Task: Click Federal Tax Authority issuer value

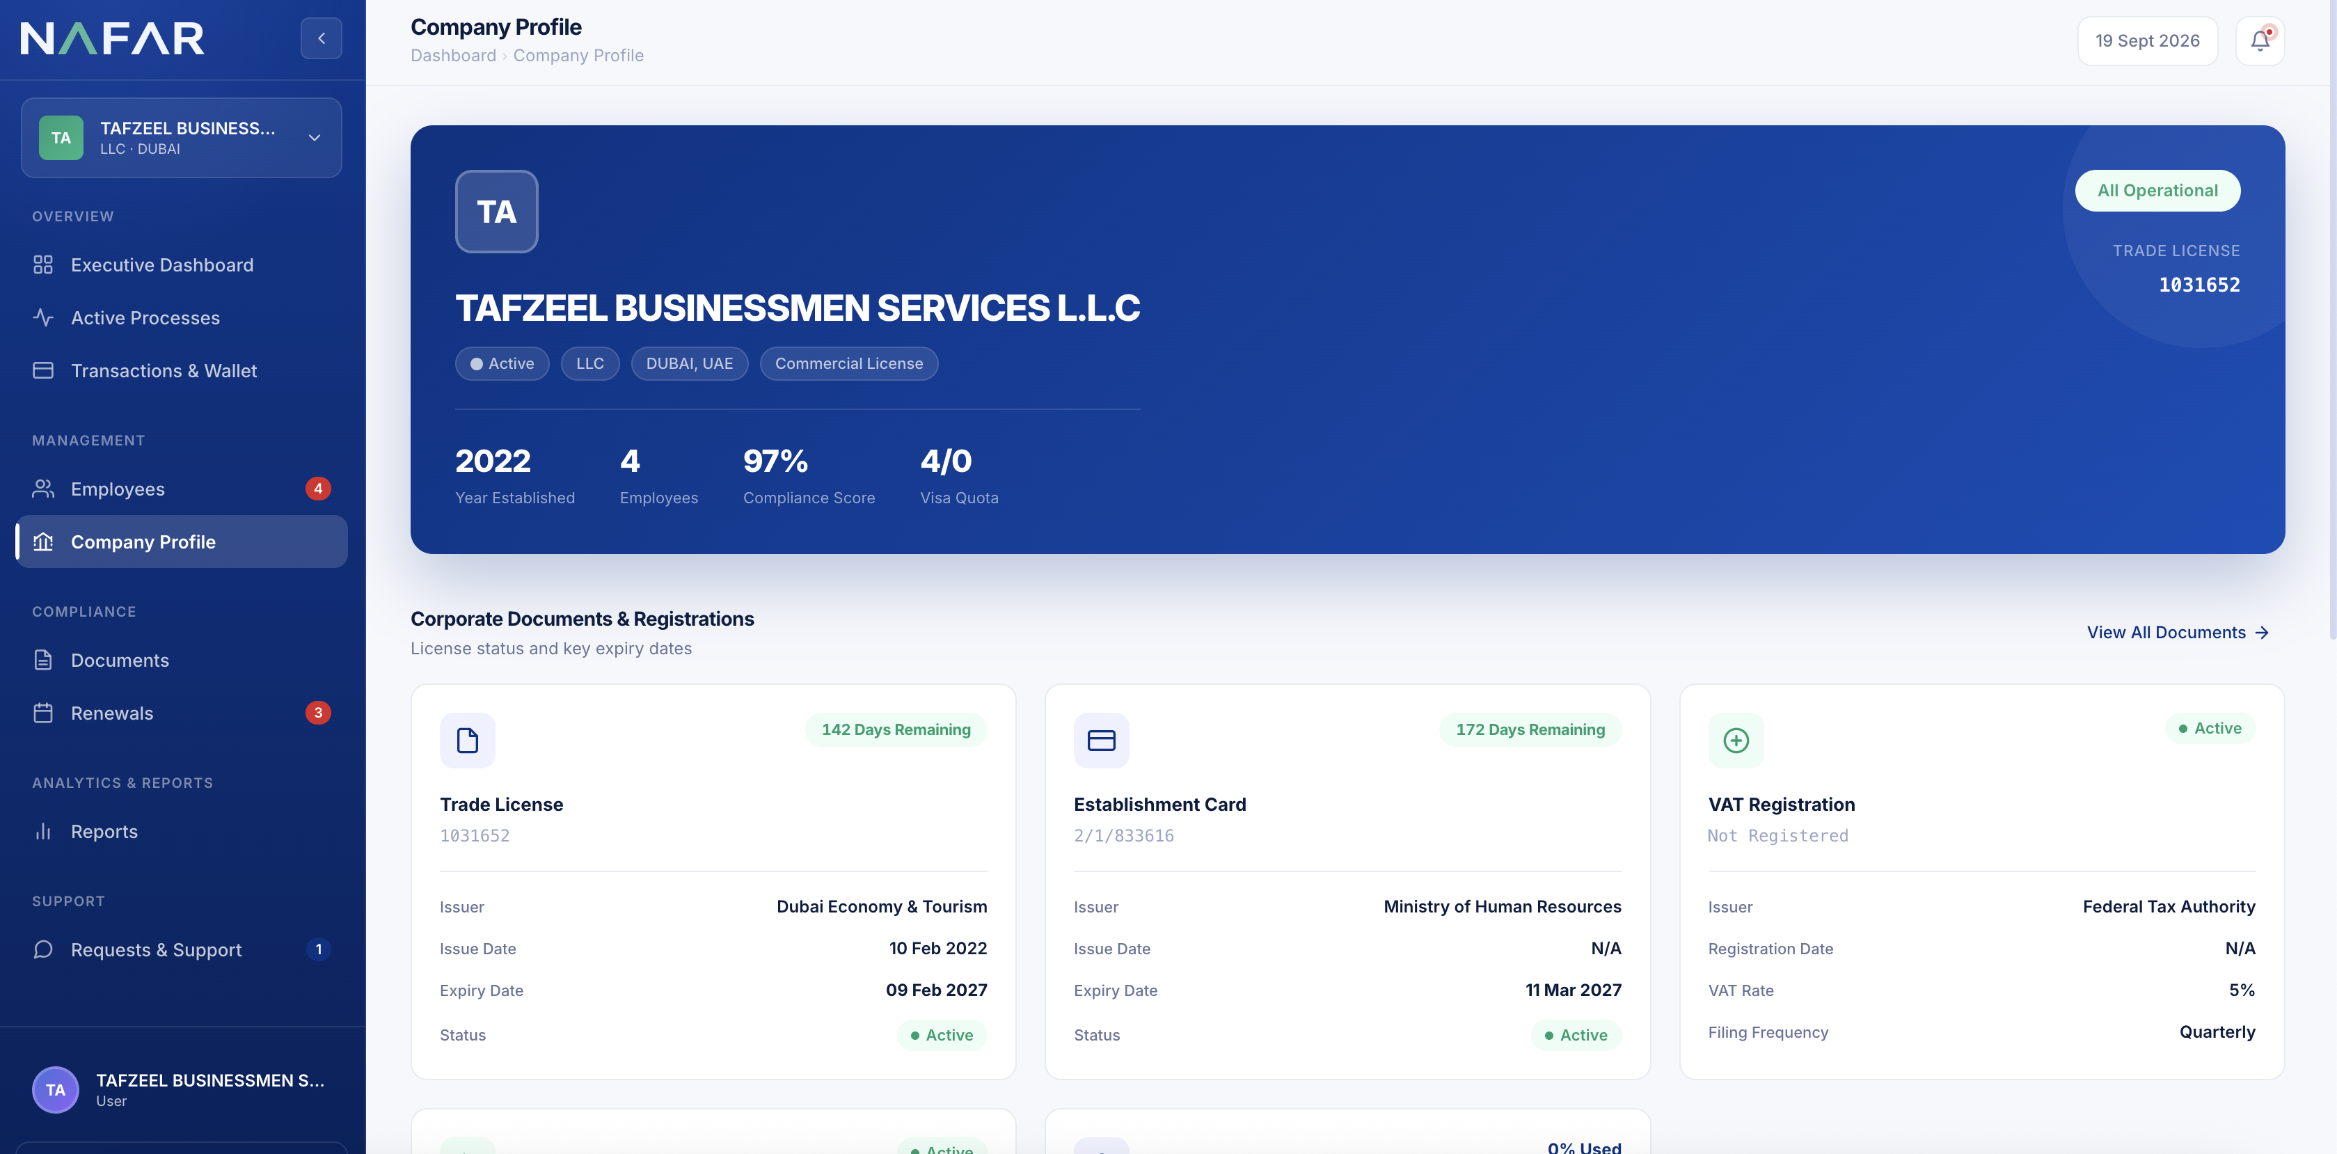Action: pos(2169,906)
